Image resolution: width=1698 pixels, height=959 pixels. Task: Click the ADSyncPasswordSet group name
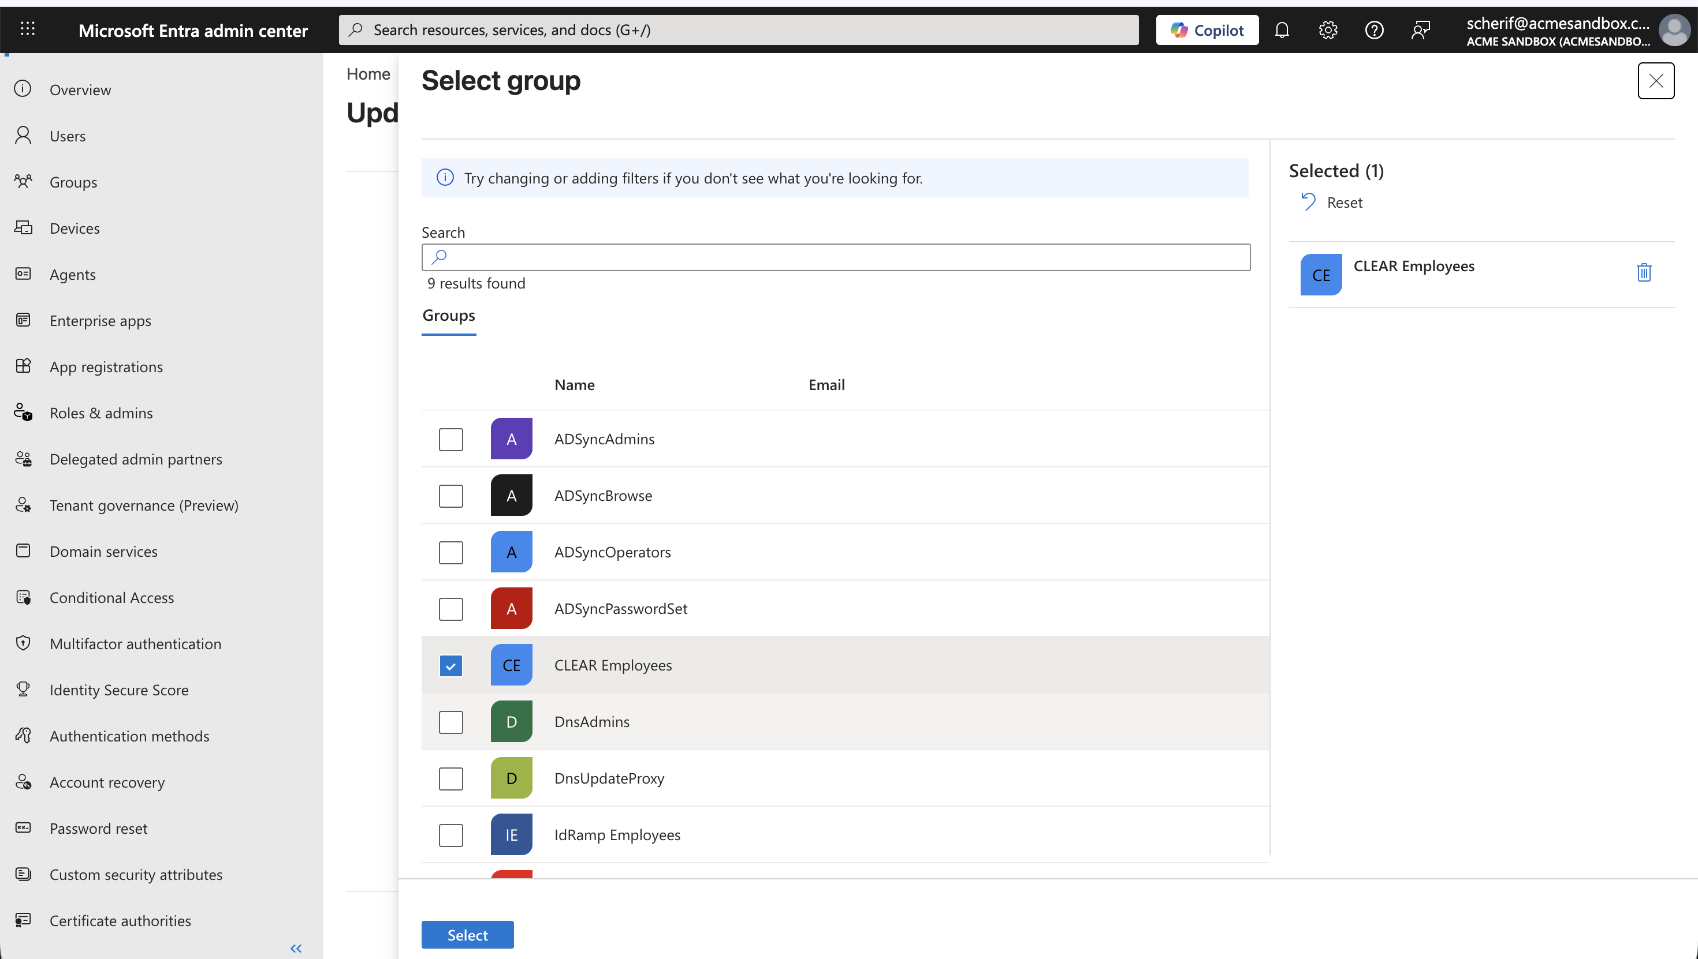621,609
